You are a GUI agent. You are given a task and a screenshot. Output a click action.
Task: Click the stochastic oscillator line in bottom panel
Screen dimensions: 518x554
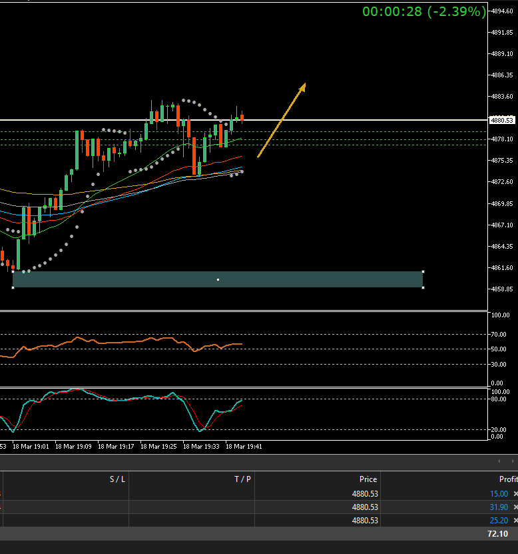(x=133, y=399)
